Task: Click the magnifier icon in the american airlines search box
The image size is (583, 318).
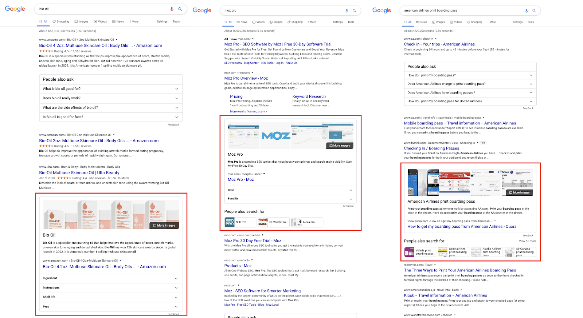Action: (534, 11)
